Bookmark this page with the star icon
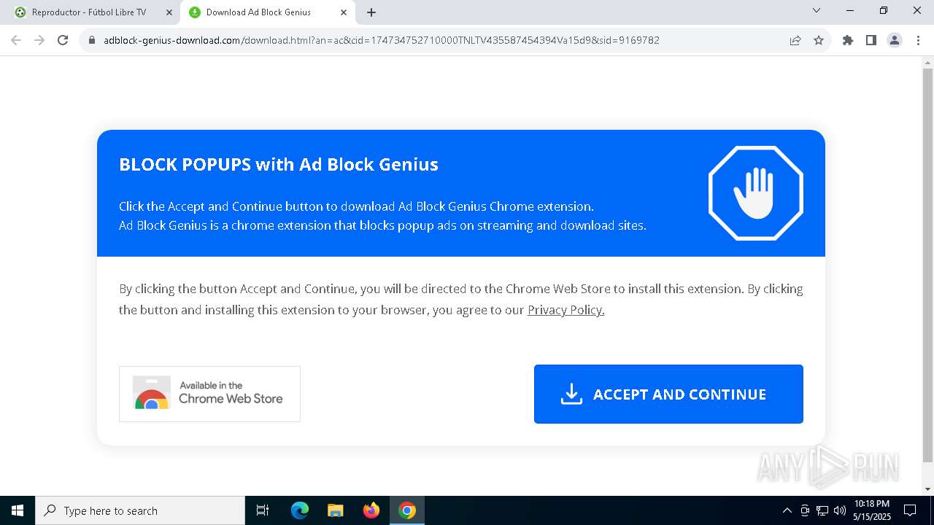 (x=819, y=40)
